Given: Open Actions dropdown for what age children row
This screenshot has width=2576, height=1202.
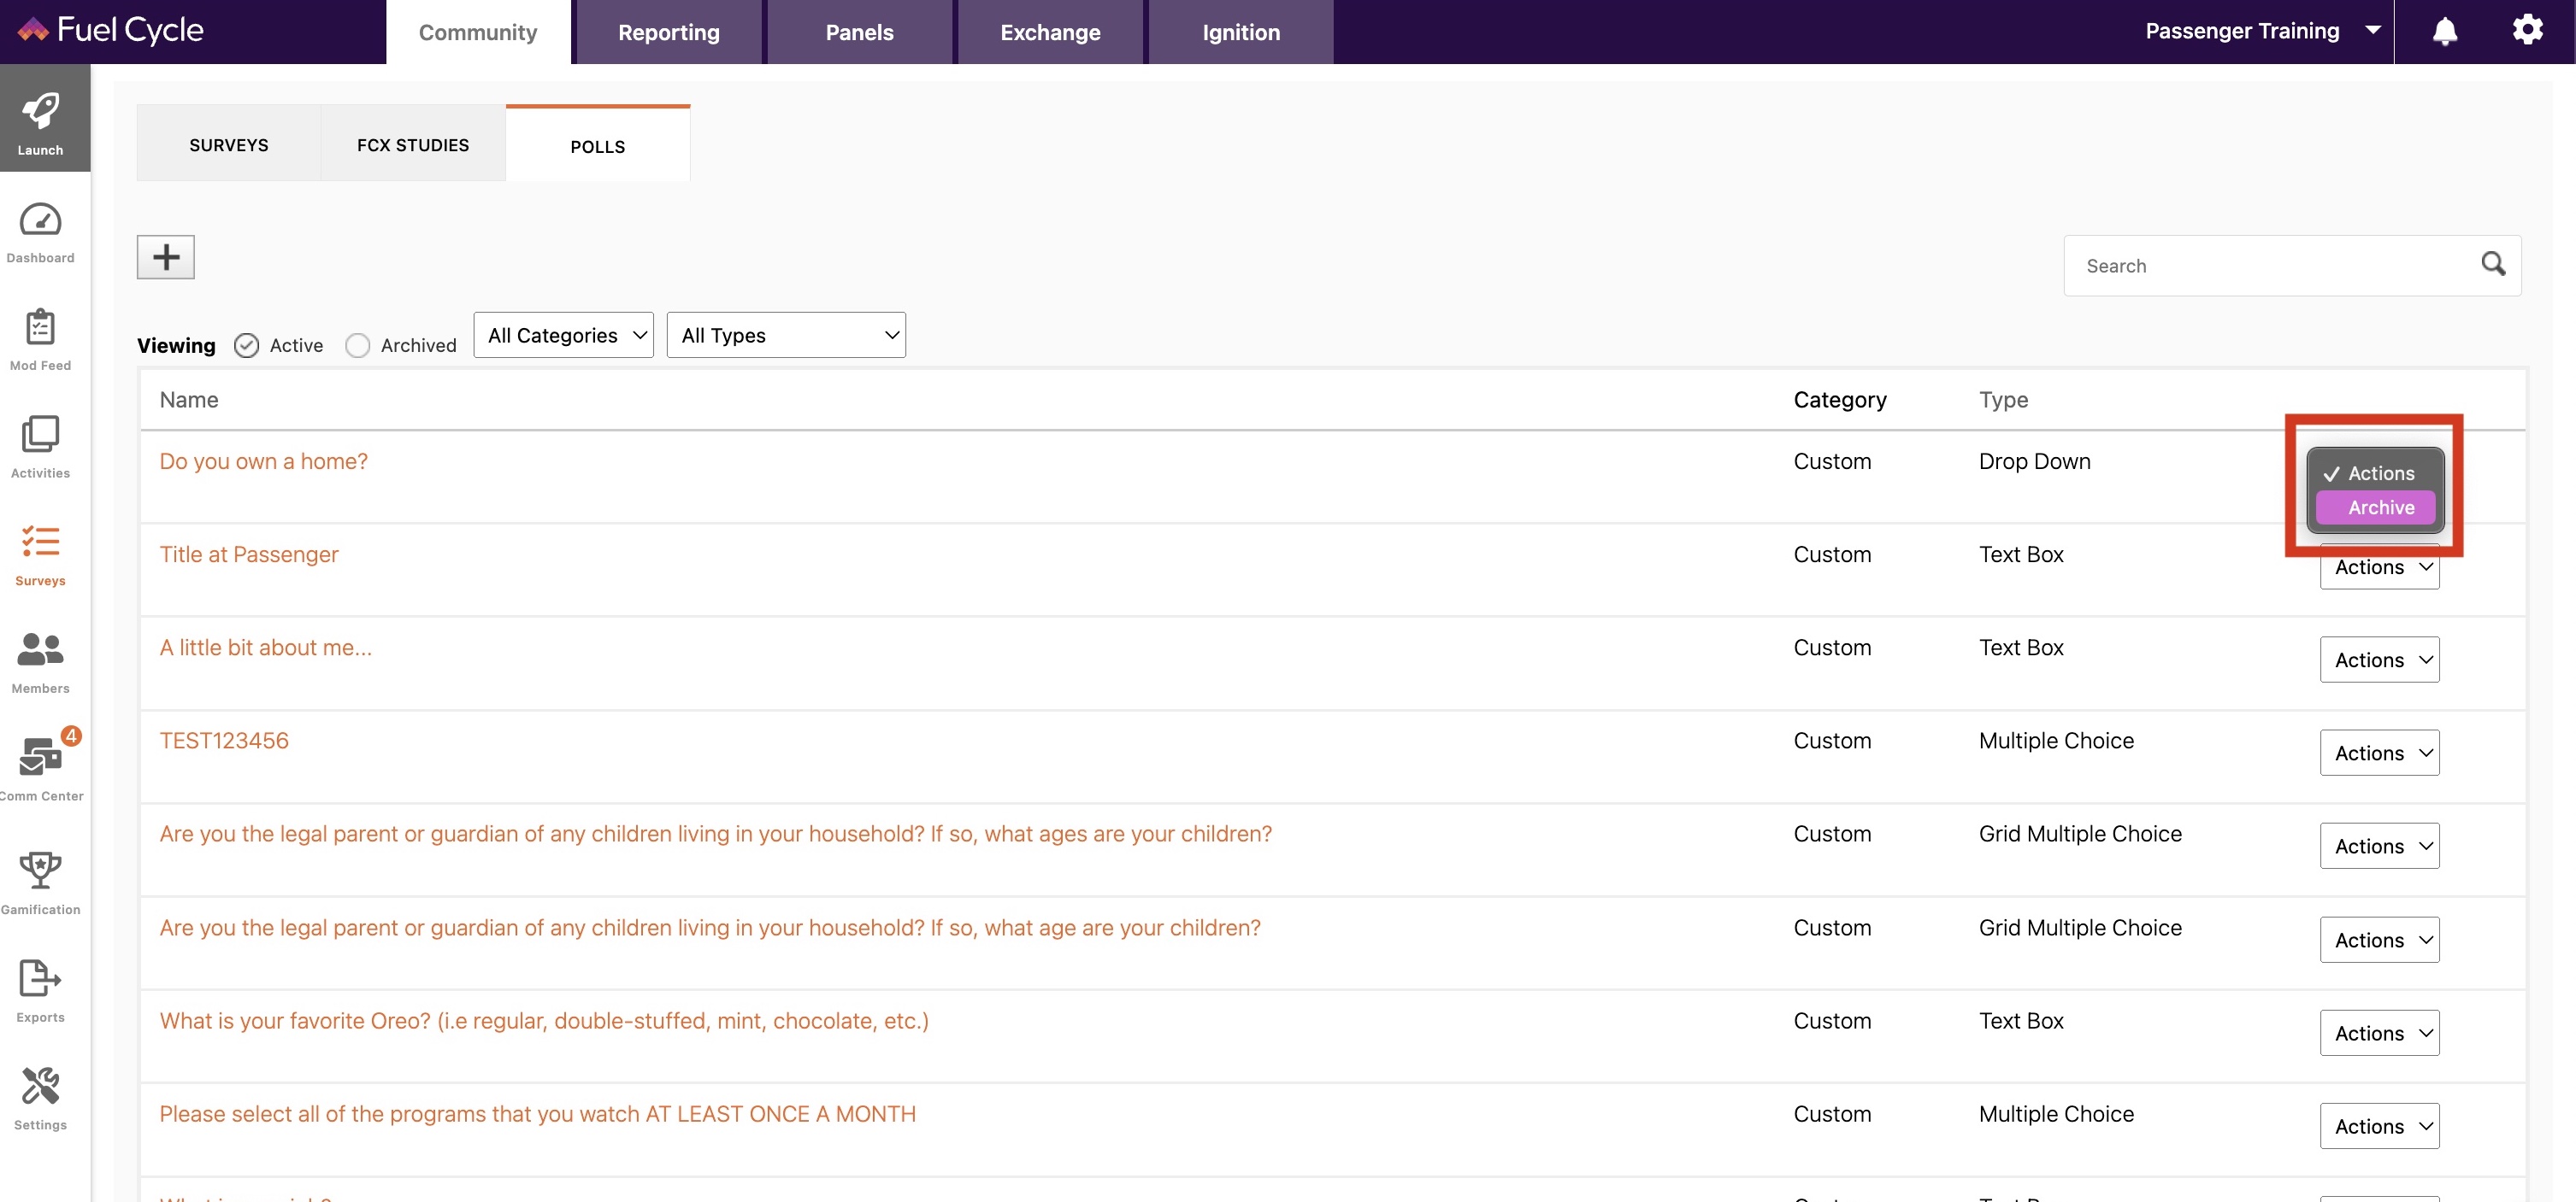Looking at the screenshot, I should point(2379,941).
